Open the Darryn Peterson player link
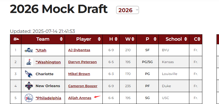This screenshot has width=219, height=104. click(82, 62)
